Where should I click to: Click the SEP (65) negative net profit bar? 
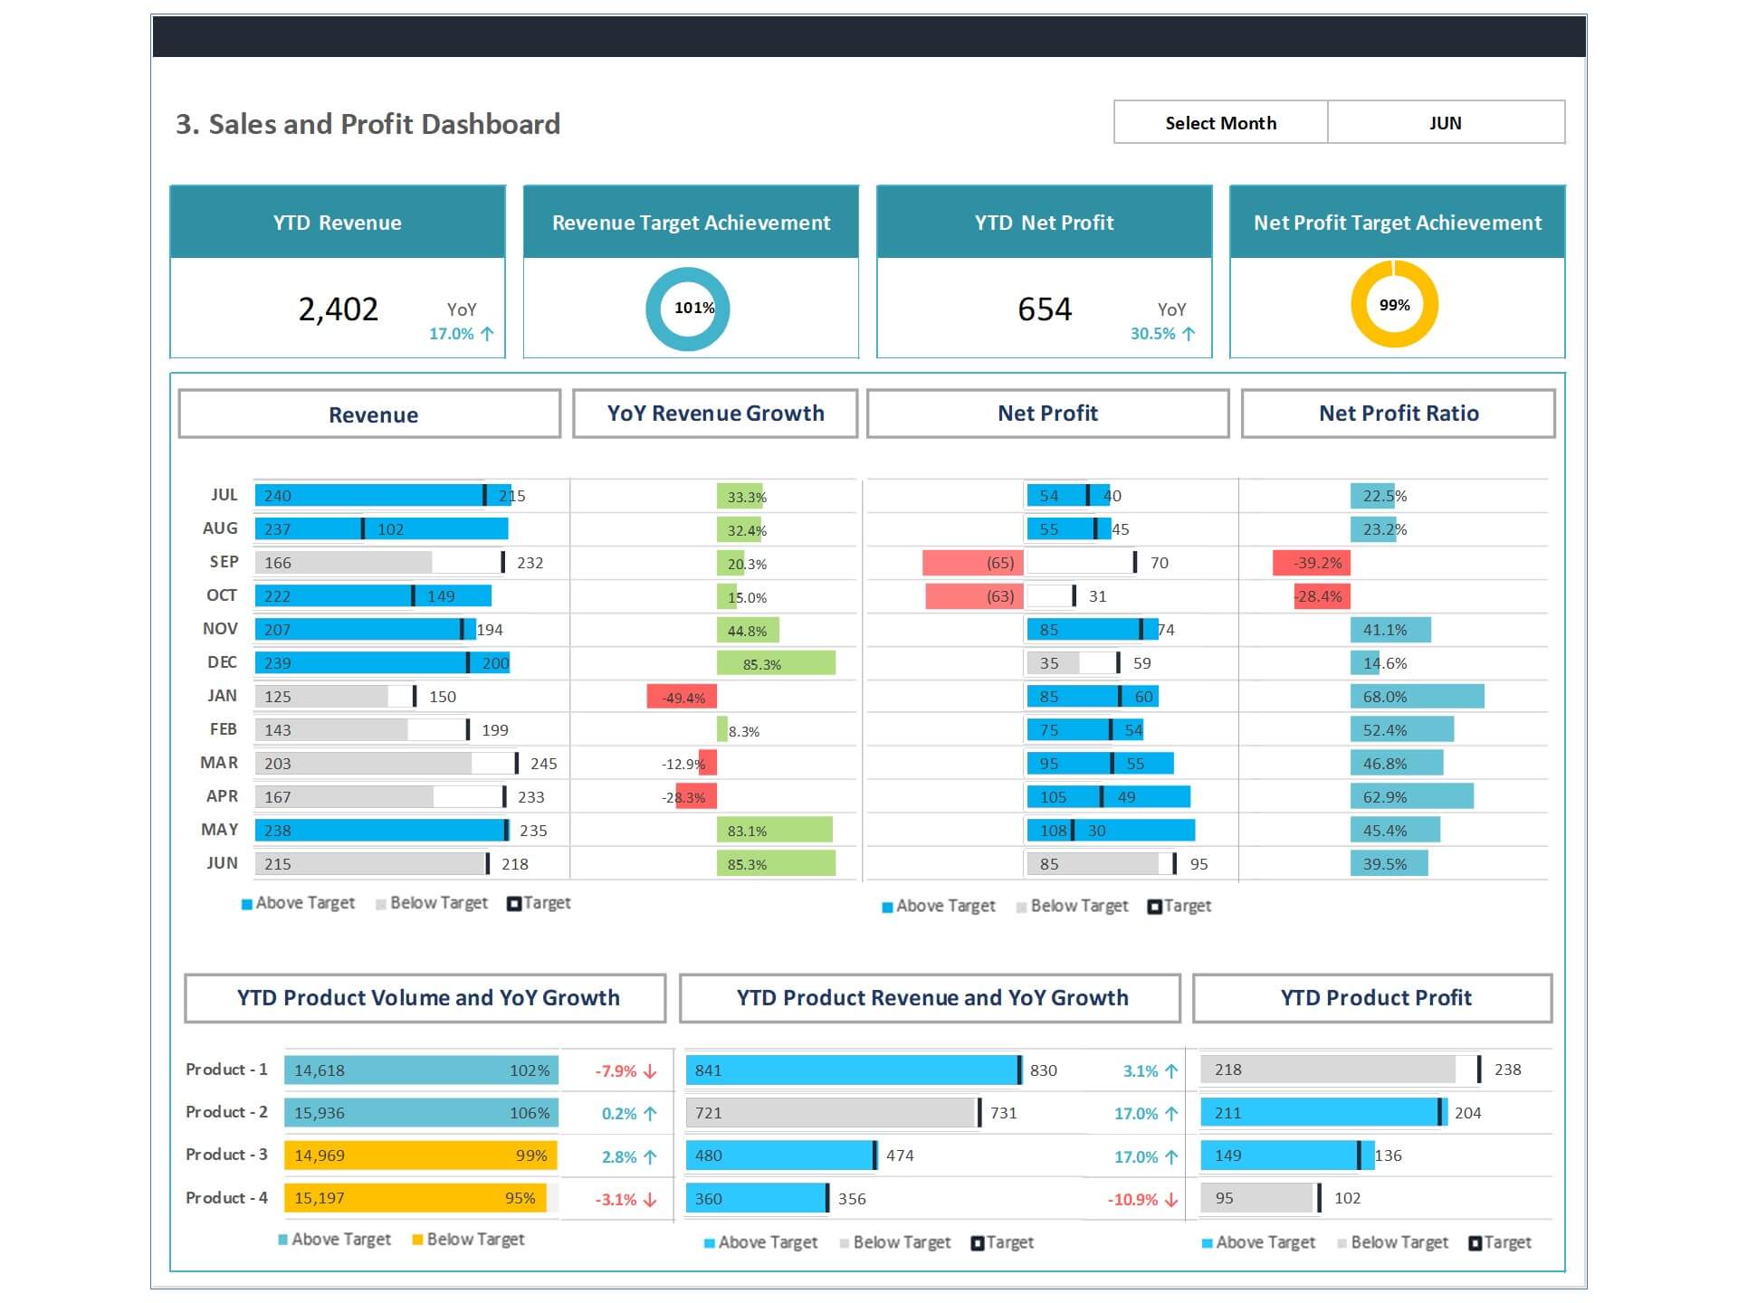(972, 563)
